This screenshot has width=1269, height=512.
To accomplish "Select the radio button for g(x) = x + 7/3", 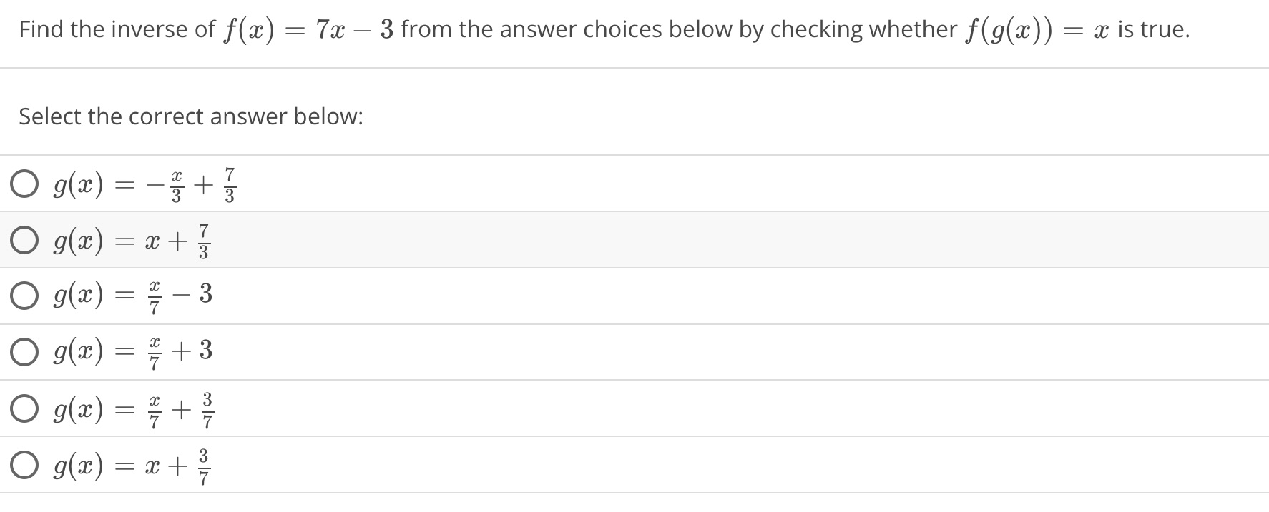I will pos(25,241).
